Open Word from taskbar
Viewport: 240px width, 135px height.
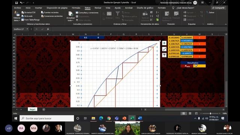[x=140, y=118]
